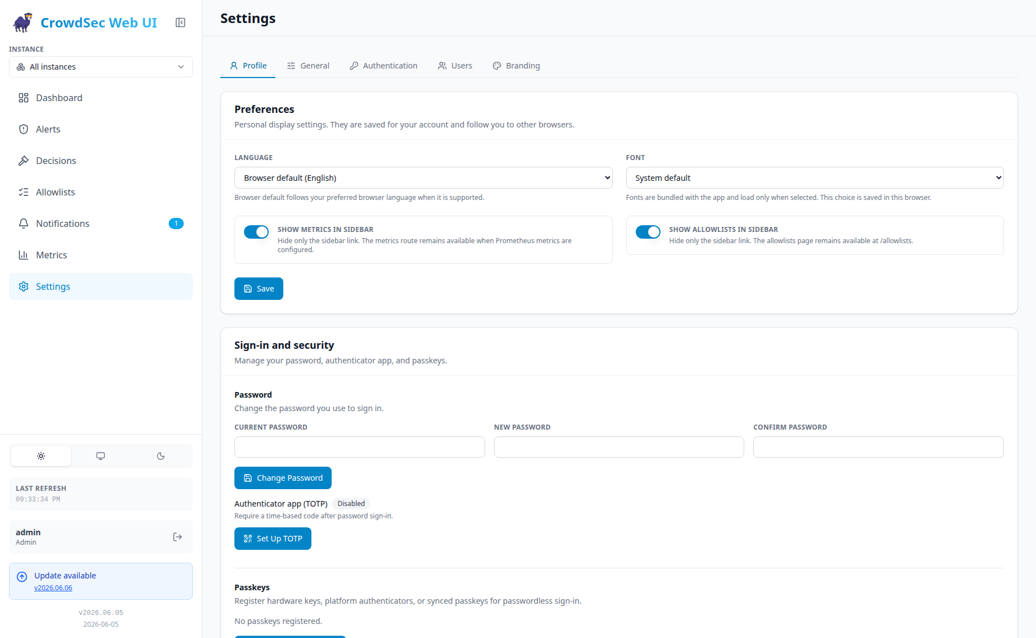This screenshot has width=1036, height=638.
Task: Open Notifications bell item
Action: click(x=101, y=224)
